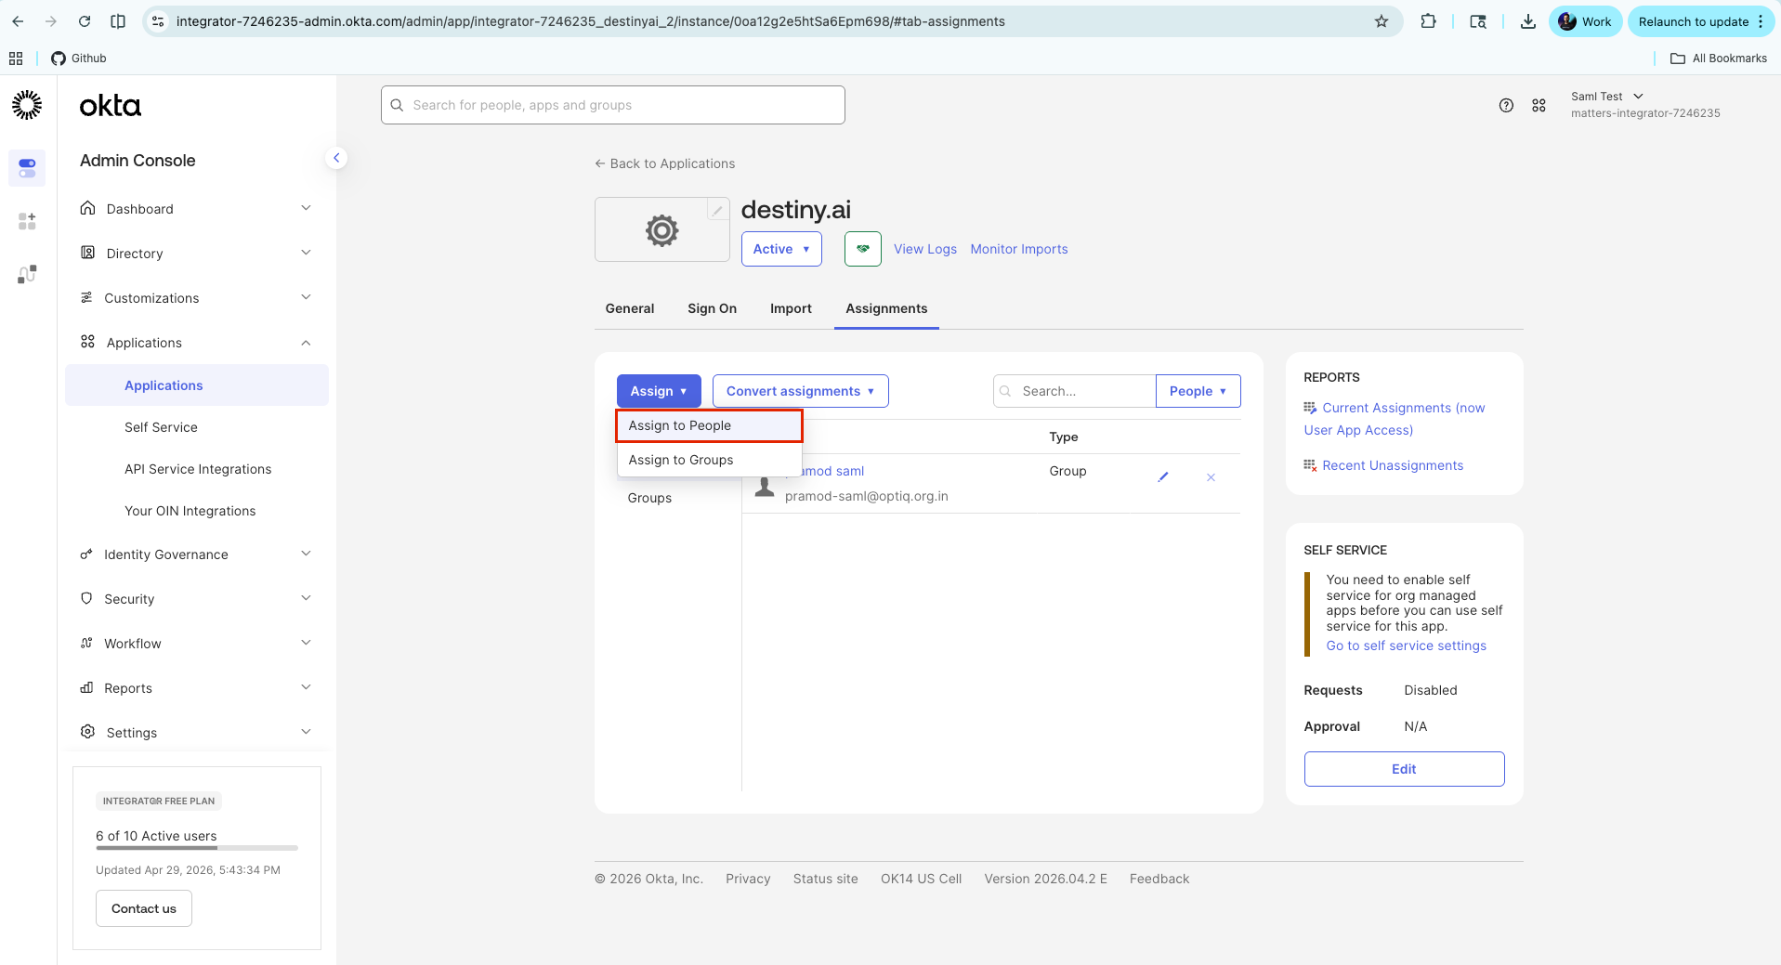Switch to the Import tab
The width and height of the screenshot is (1781, 965).
tap(791, 308)
